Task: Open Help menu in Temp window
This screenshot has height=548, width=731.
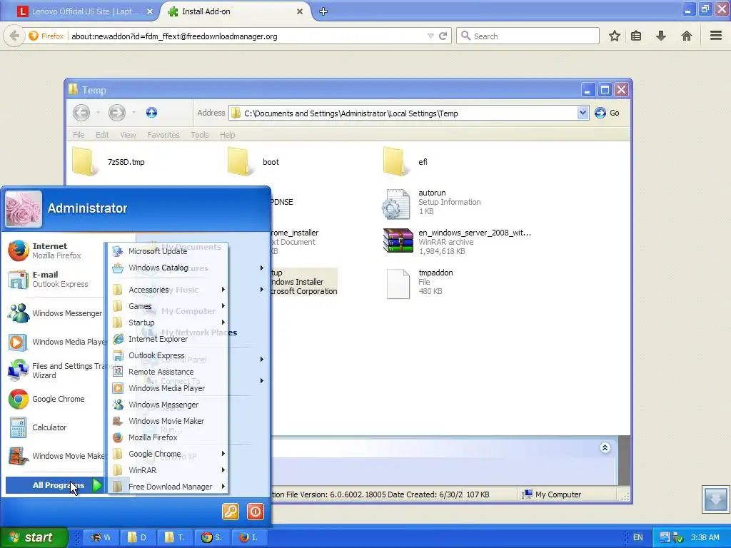Action: pyautogui.click(x=228, y=135)
